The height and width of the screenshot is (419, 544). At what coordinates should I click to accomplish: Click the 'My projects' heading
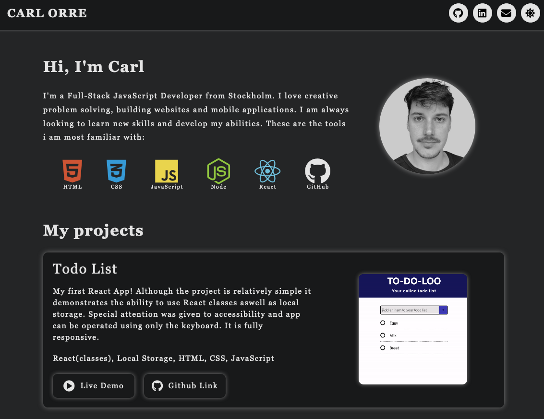[93, 231]
